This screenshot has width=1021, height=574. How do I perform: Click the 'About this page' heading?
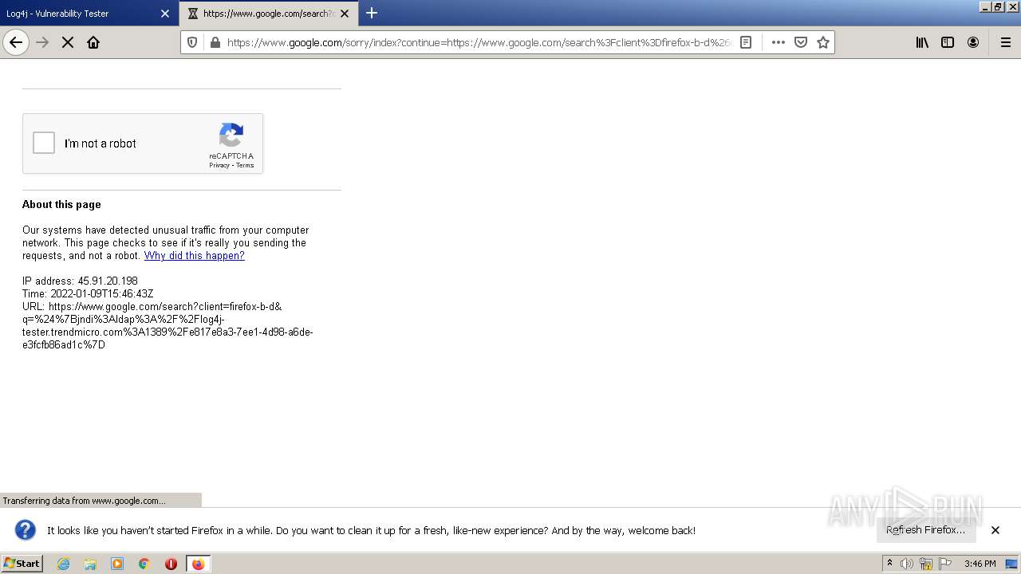(61, 205)
